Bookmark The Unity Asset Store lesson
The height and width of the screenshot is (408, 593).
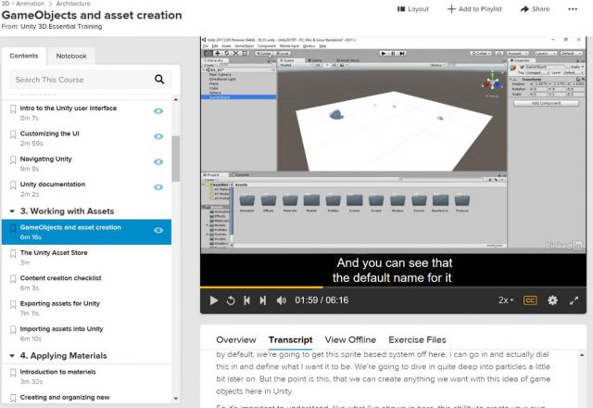click(x=13, y=253)
